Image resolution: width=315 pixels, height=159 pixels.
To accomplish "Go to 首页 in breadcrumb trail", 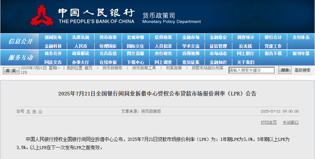I will tap(89, 68).
